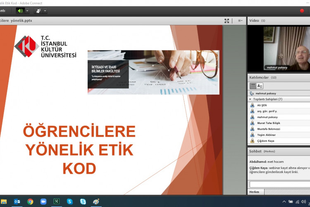Select attendee Ali ŞEN in list
The height and width of the screenshot is (207, 310).
262,105
